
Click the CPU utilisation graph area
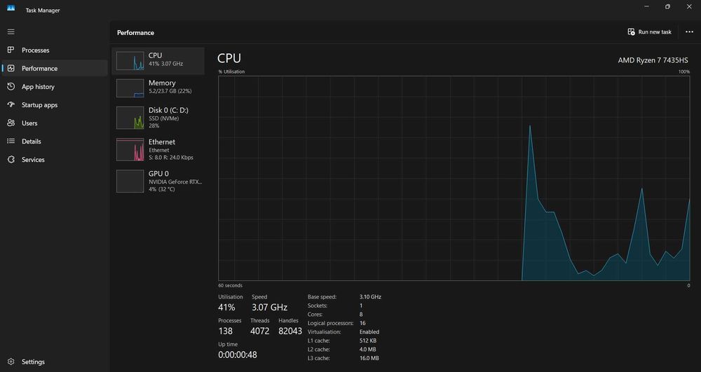[454, 178]
